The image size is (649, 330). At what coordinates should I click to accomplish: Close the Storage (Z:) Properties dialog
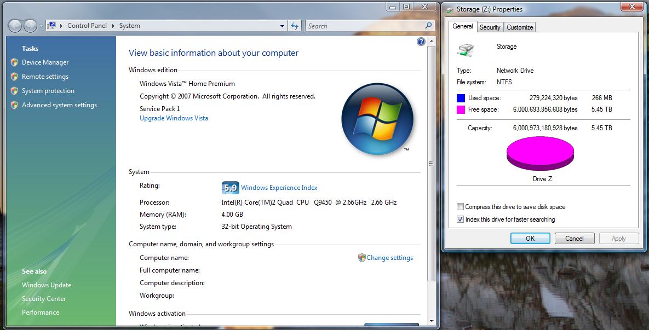coord(632,6)
